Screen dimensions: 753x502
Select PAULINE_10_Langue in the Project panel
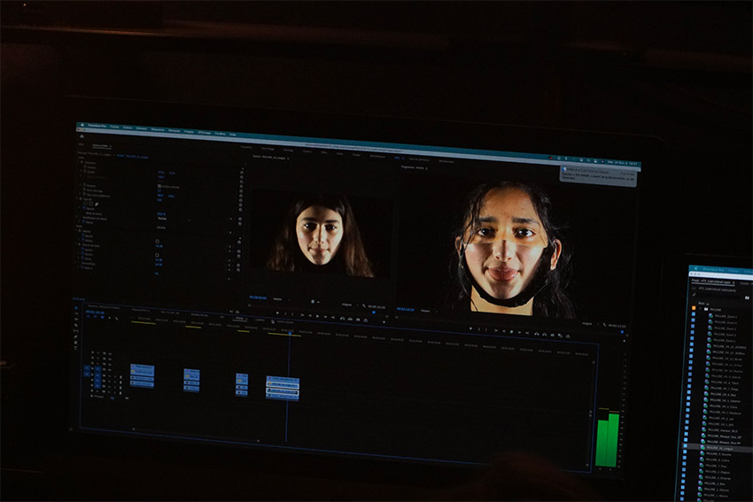719,448
